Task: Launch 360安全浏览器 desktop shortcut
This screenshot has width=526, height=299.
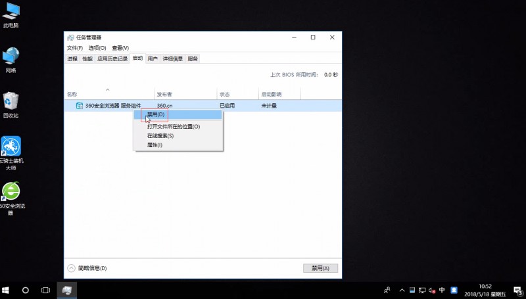Action: coord(11,198)
